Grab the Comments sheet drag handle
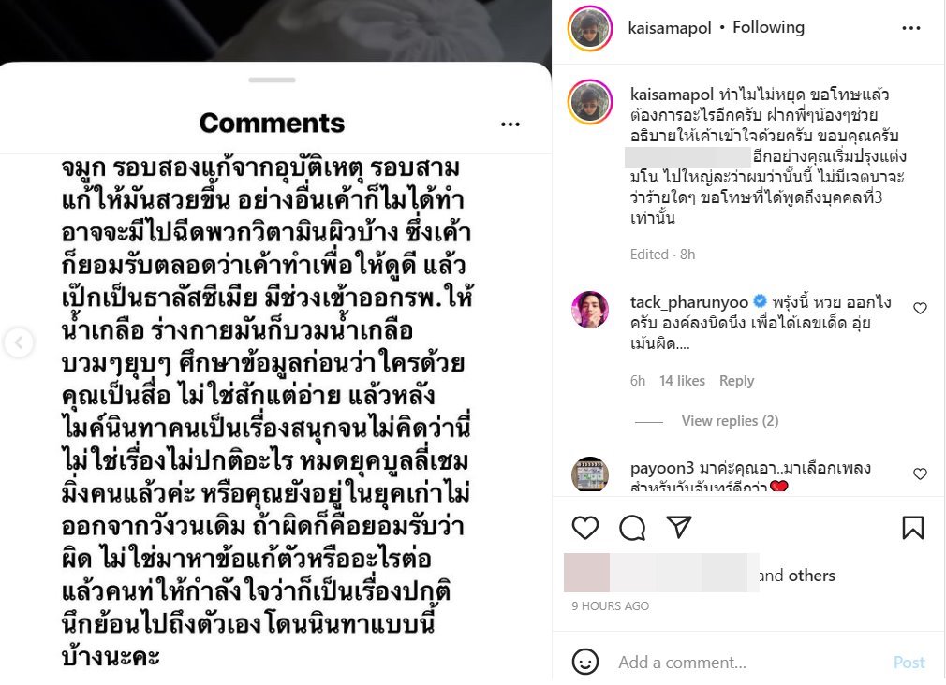This screenshot has width=946, height=685. coord(273,80)
